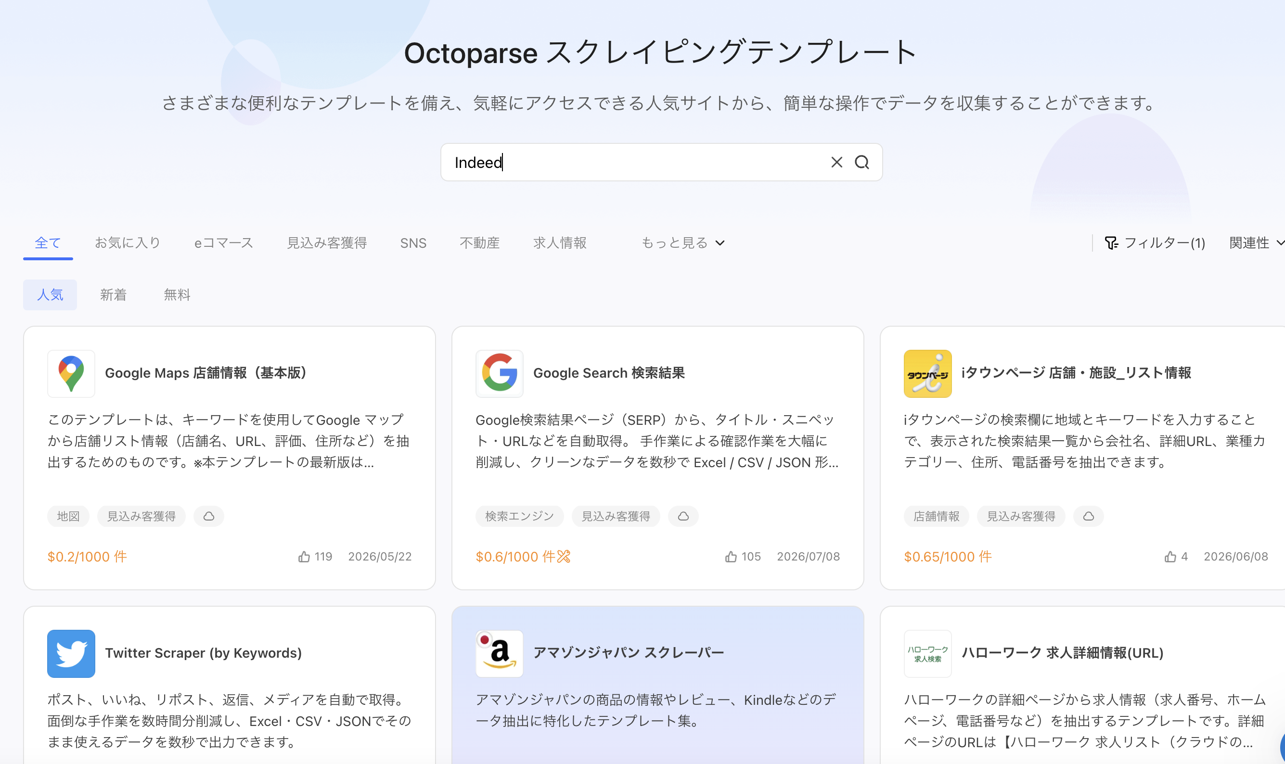Open アマゾンジャパン スクレーパー title
The image size is (1285, 764).
click(x=629, y=653)
